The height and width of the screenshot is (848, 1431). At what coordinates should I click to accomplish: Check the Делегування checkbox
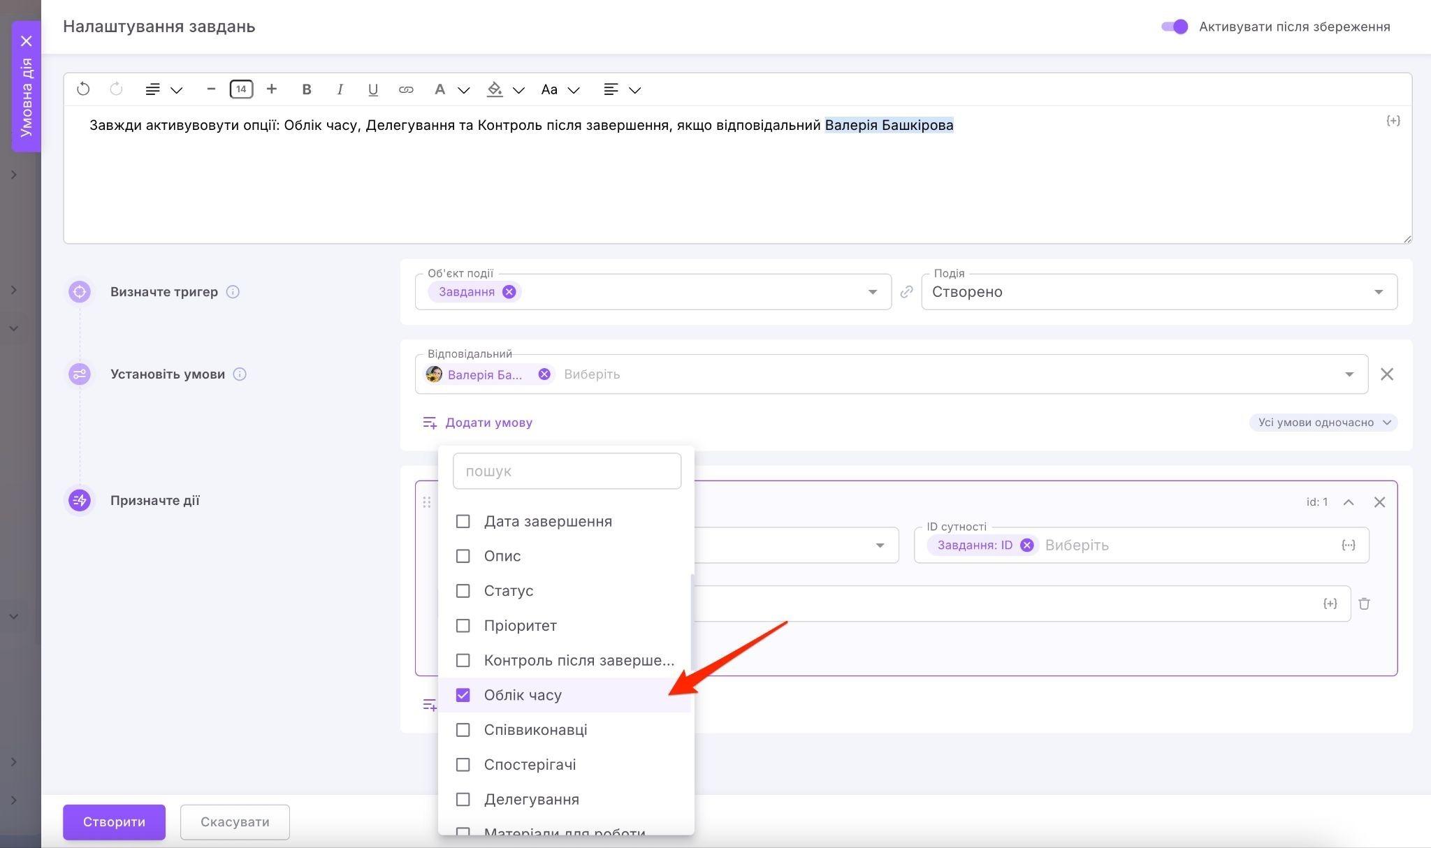click(x=463, y=799)
